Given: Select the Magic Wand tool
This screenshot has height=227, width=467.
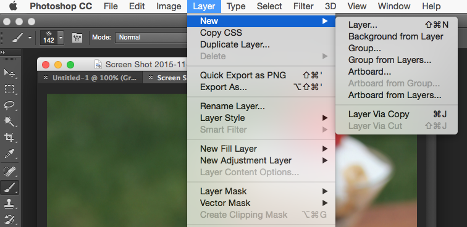Looking at the screenshot, I should (x=9, y=121).
